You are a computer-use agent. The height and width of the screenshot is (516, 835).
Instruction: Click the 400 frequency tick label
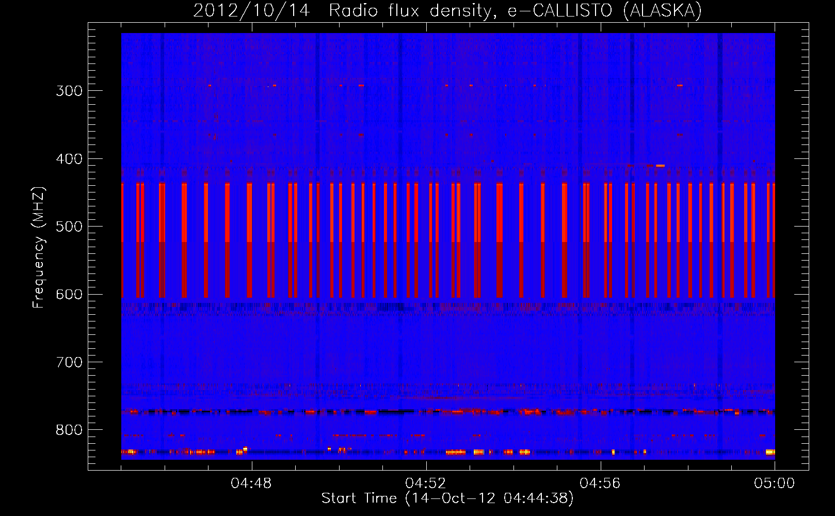[69, 159]
